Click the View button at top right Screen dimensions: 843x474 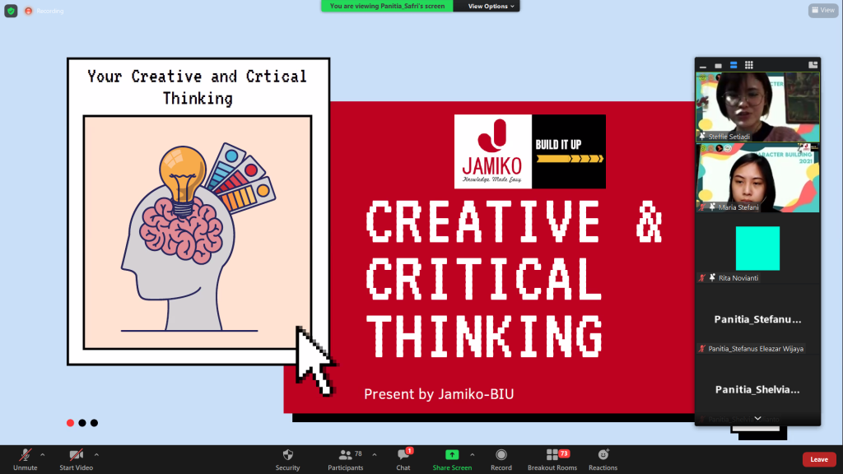coord(822,11)
